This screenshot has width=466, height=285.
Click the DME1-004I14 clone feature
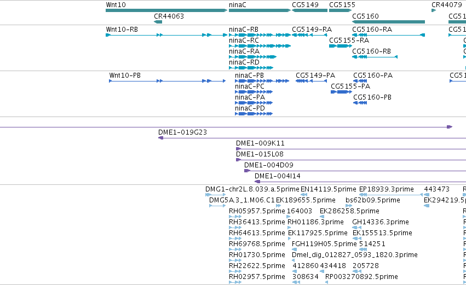click(x=360, y=182)
